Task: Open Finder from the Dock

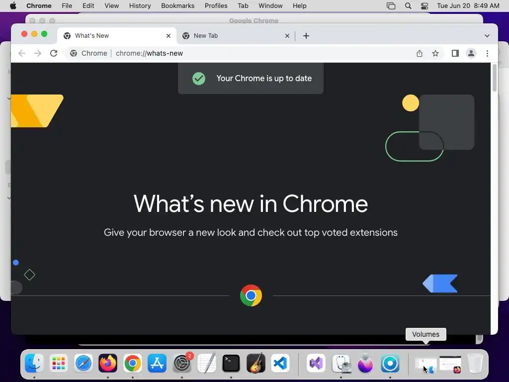Action: click(34, 363)
